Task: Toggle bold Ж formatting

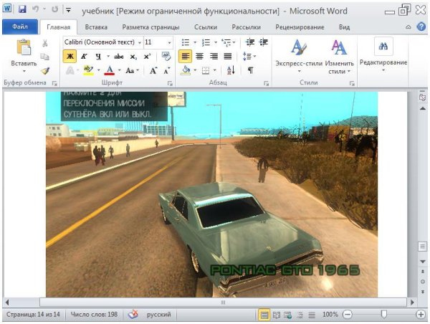Action: tap(70, 57)
